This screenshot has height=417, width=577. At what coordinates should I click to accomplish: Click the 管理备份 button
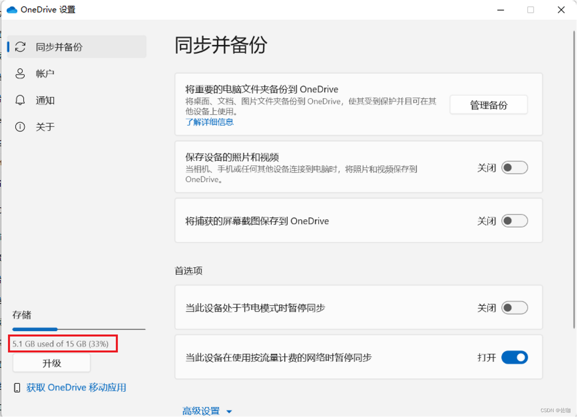[489, 105]
